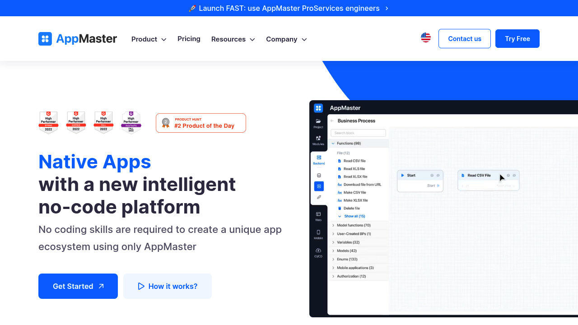Click the comment icon on the Start block
The width and height of the screenshot is (578, 325).
point(438,175)
